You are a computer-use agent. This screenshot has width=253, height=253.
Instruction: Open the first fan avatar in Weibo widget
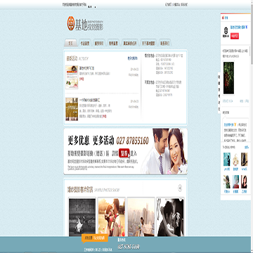pos(227,160)
